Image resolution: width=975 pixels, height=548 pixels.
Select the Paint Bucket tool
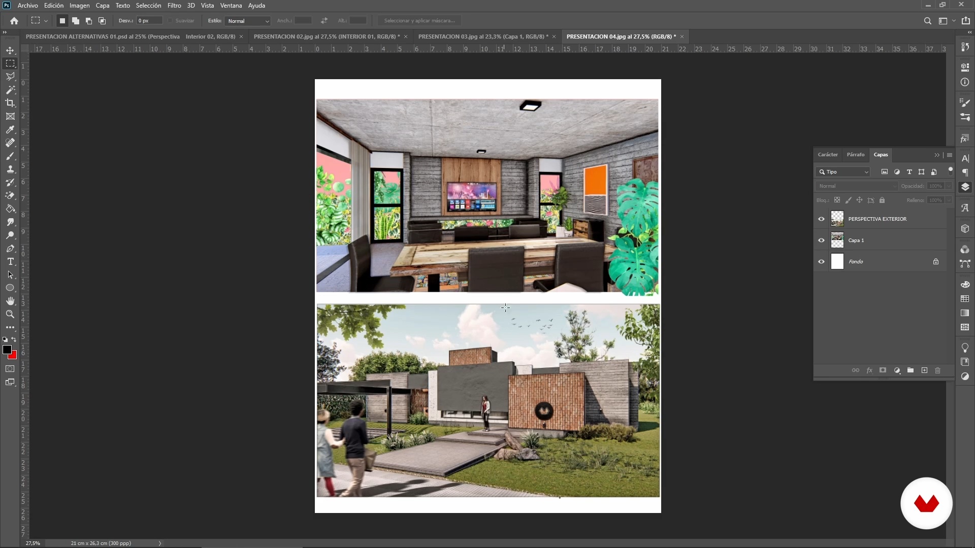10,209
